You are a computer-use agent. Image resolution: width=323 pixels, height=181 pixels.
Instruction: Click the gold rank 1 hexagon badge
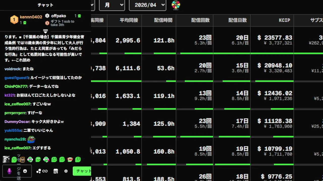pyautogui.click(x=14, y=20)
